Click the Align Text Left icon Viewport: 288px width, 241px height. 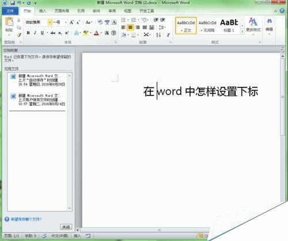tap(123, 28)
